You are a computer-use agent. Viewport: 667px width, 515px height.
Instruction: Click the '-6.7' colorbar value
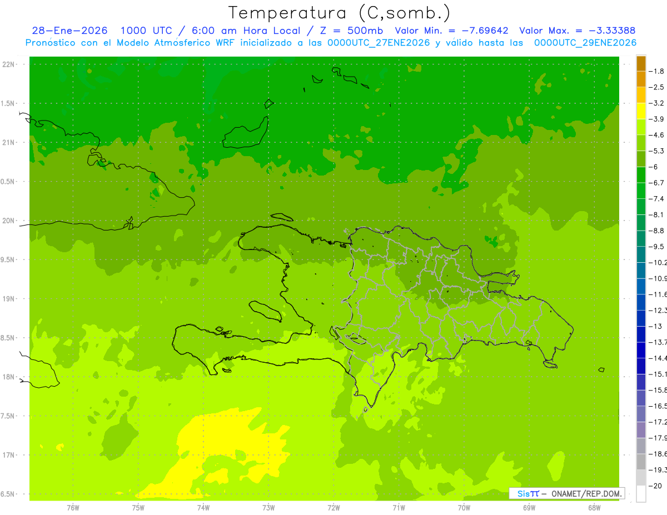pyautogui.click(x=656, y=183)
